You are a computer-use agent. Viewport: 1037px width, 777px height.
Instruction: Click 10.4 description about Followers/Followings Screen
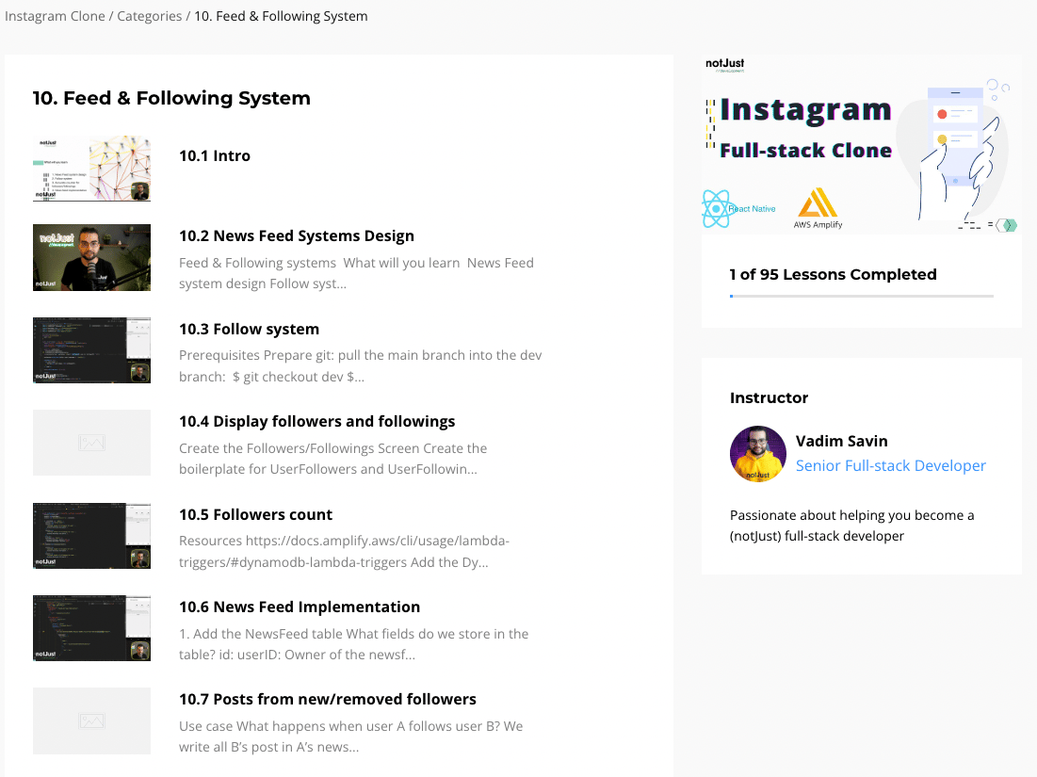(333, 459)
